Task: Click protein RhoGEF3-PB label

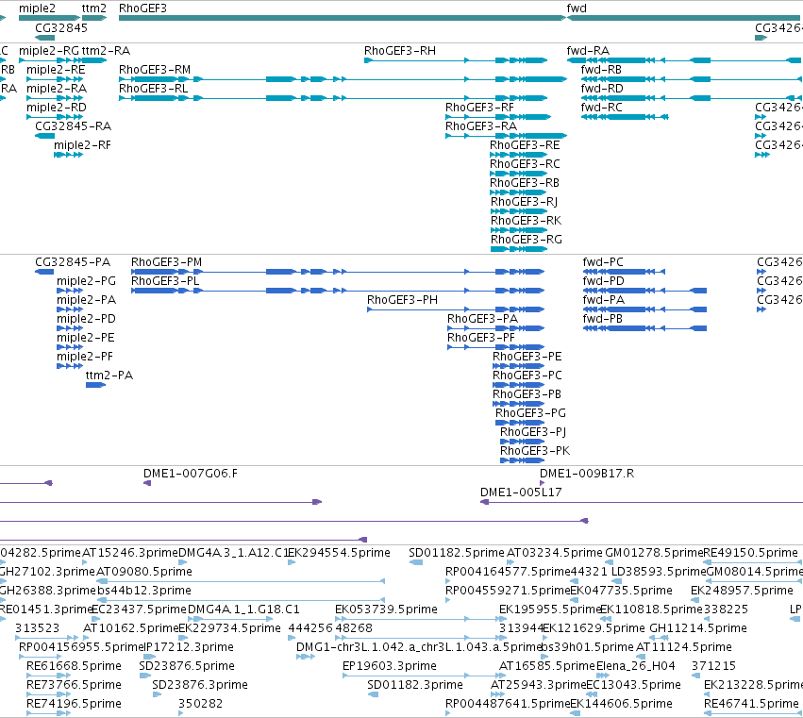Action: pyautogui.click(x=527, y=394)
